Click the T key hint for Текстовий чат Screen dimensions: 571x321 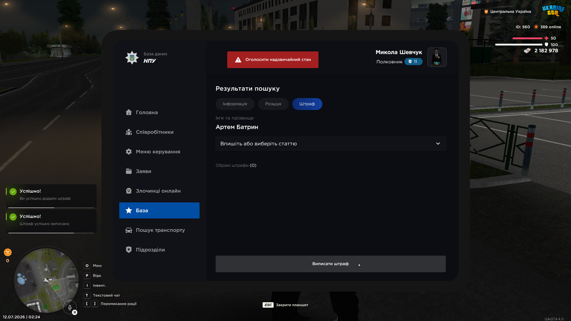coord(87,295)
